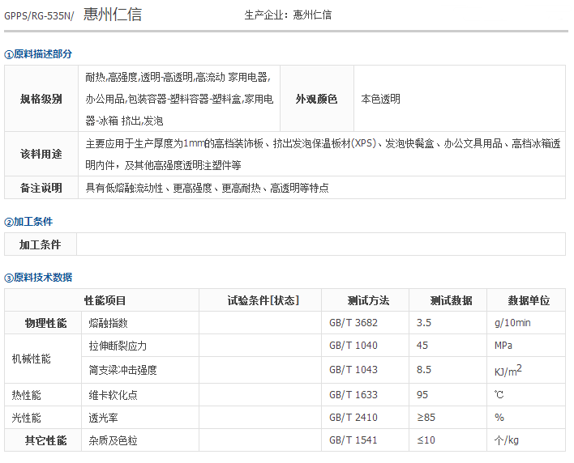The height and width of the screenshot is (463, 574).
Task: Click the usage description starting 主要应用于生产厚度
Action: click(323, 155)
